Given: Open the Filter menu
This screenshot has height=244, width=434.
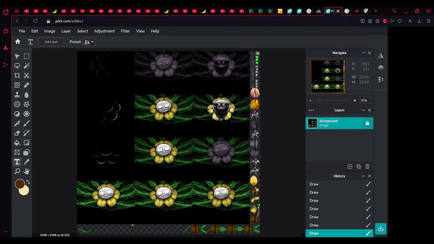Looking at the screenshot, I should coord(125,31).
